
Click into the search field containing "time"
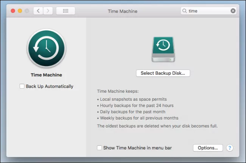point(208,11)
